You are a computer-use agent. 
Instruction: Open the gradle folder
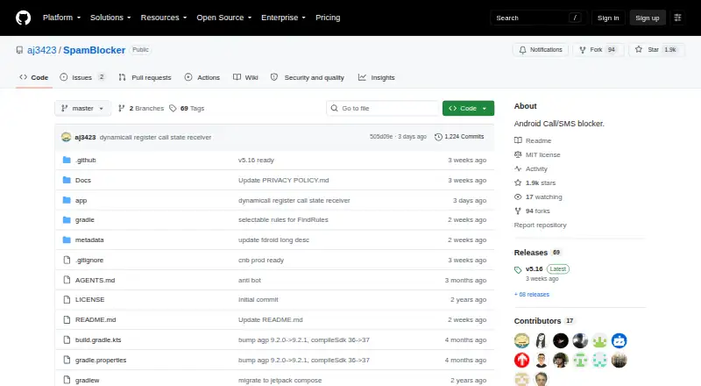tap(84, 219)
